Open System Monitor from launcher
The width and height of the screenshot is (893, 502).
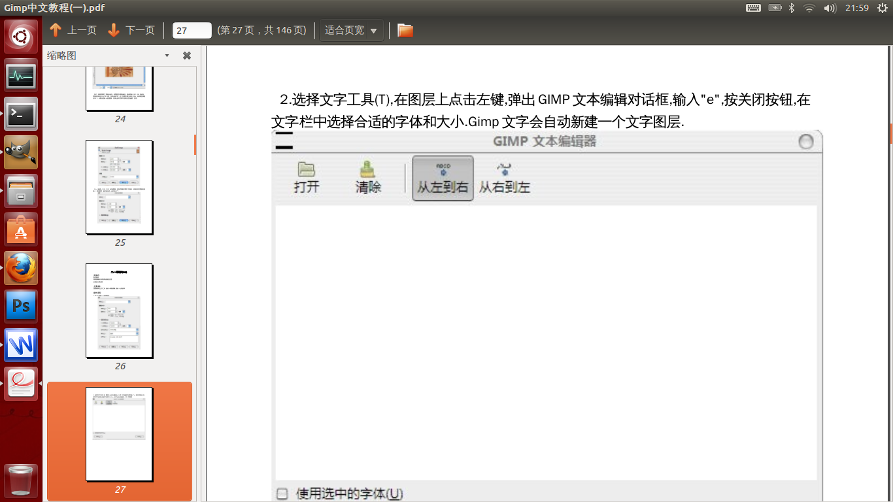(21, 76)
